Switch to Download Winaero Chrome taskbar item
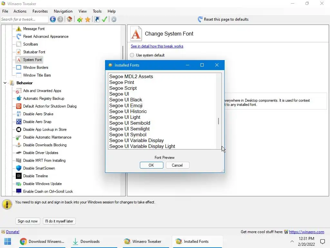The width and height of the screenshot is (330, 248). click(42, 242)
